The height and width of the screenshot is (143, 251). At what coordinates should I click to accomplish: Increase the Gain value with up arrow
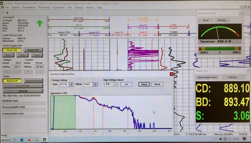pos(71,83)
